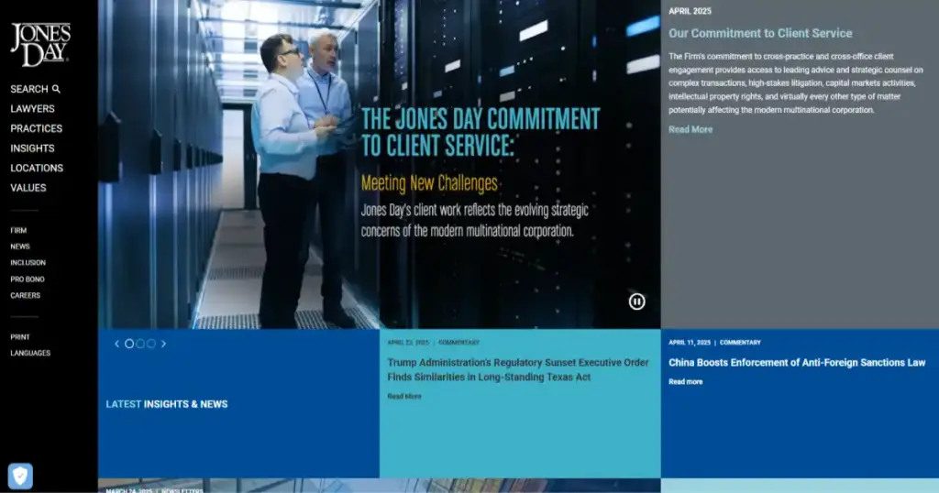
Task: Click the 'April 2025' date label
Action: tap(690, 11)
